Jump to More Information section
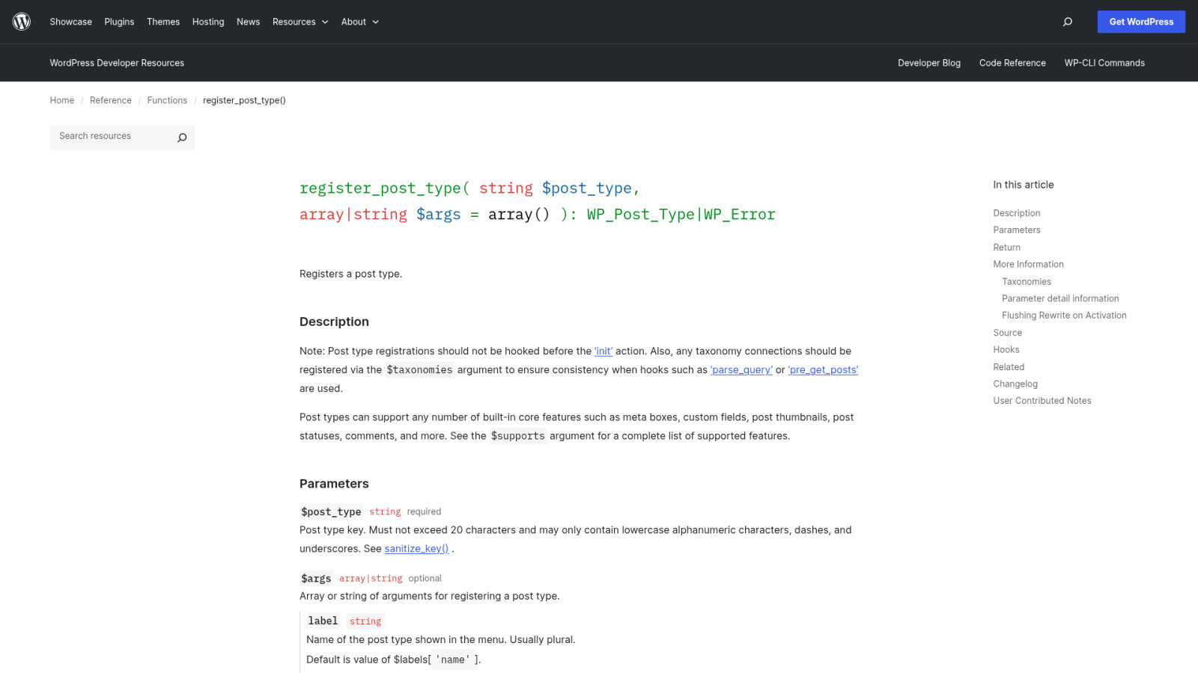Screen dimensions: 1198x673 1028,264
